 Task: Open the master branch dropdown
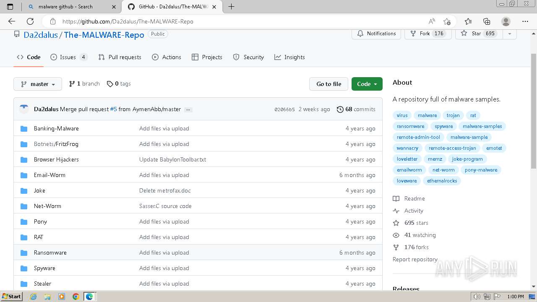tap(38, 84)
